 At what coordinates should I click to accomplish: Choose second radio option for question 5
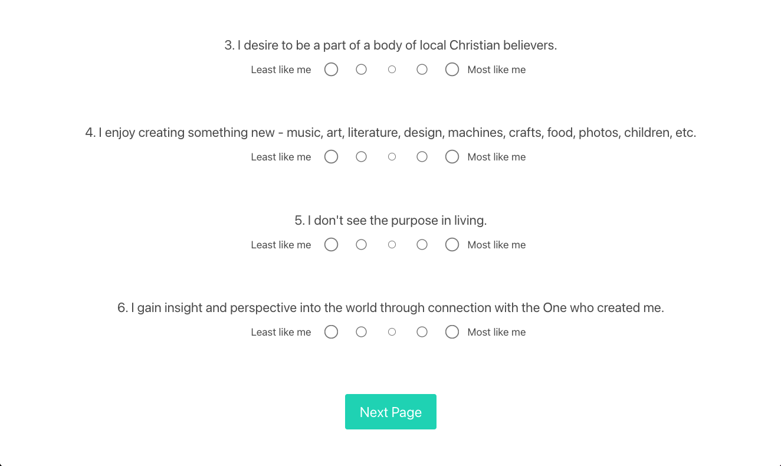coord(362,245)
